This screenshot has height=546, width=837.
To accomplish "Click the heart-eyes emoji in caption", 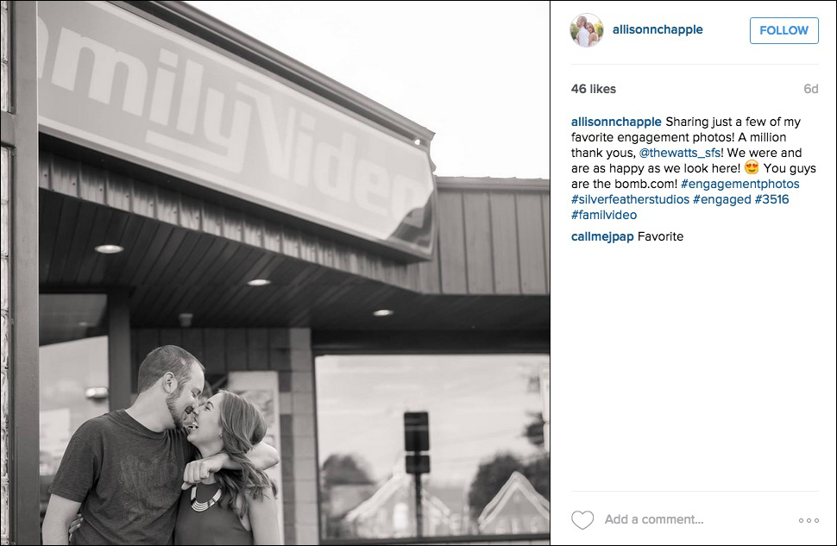I will 752,168.
